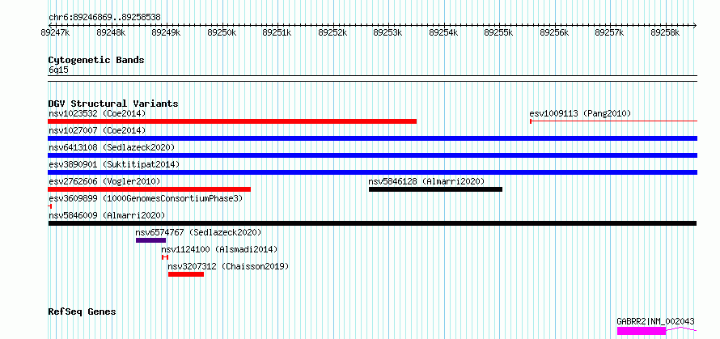Open nsv5846128 (Almarri2020) label
This screenshot has height=339, width=720.
pyautogui.click(x=426, y=181)
